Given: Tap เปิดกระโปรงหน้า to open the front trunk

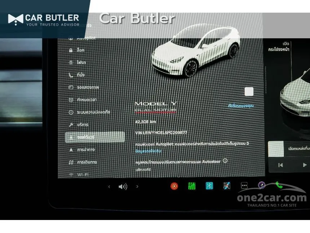Looking at the screenshot, I should [279, 47].
